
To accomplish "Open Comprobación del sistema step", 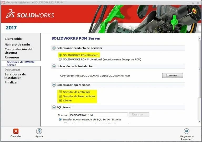I will coord(18,51).
